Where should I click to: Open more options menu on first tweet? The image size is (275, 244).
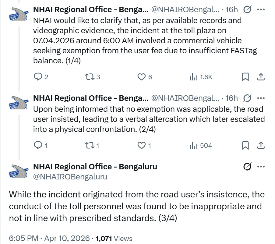(261, 10)
